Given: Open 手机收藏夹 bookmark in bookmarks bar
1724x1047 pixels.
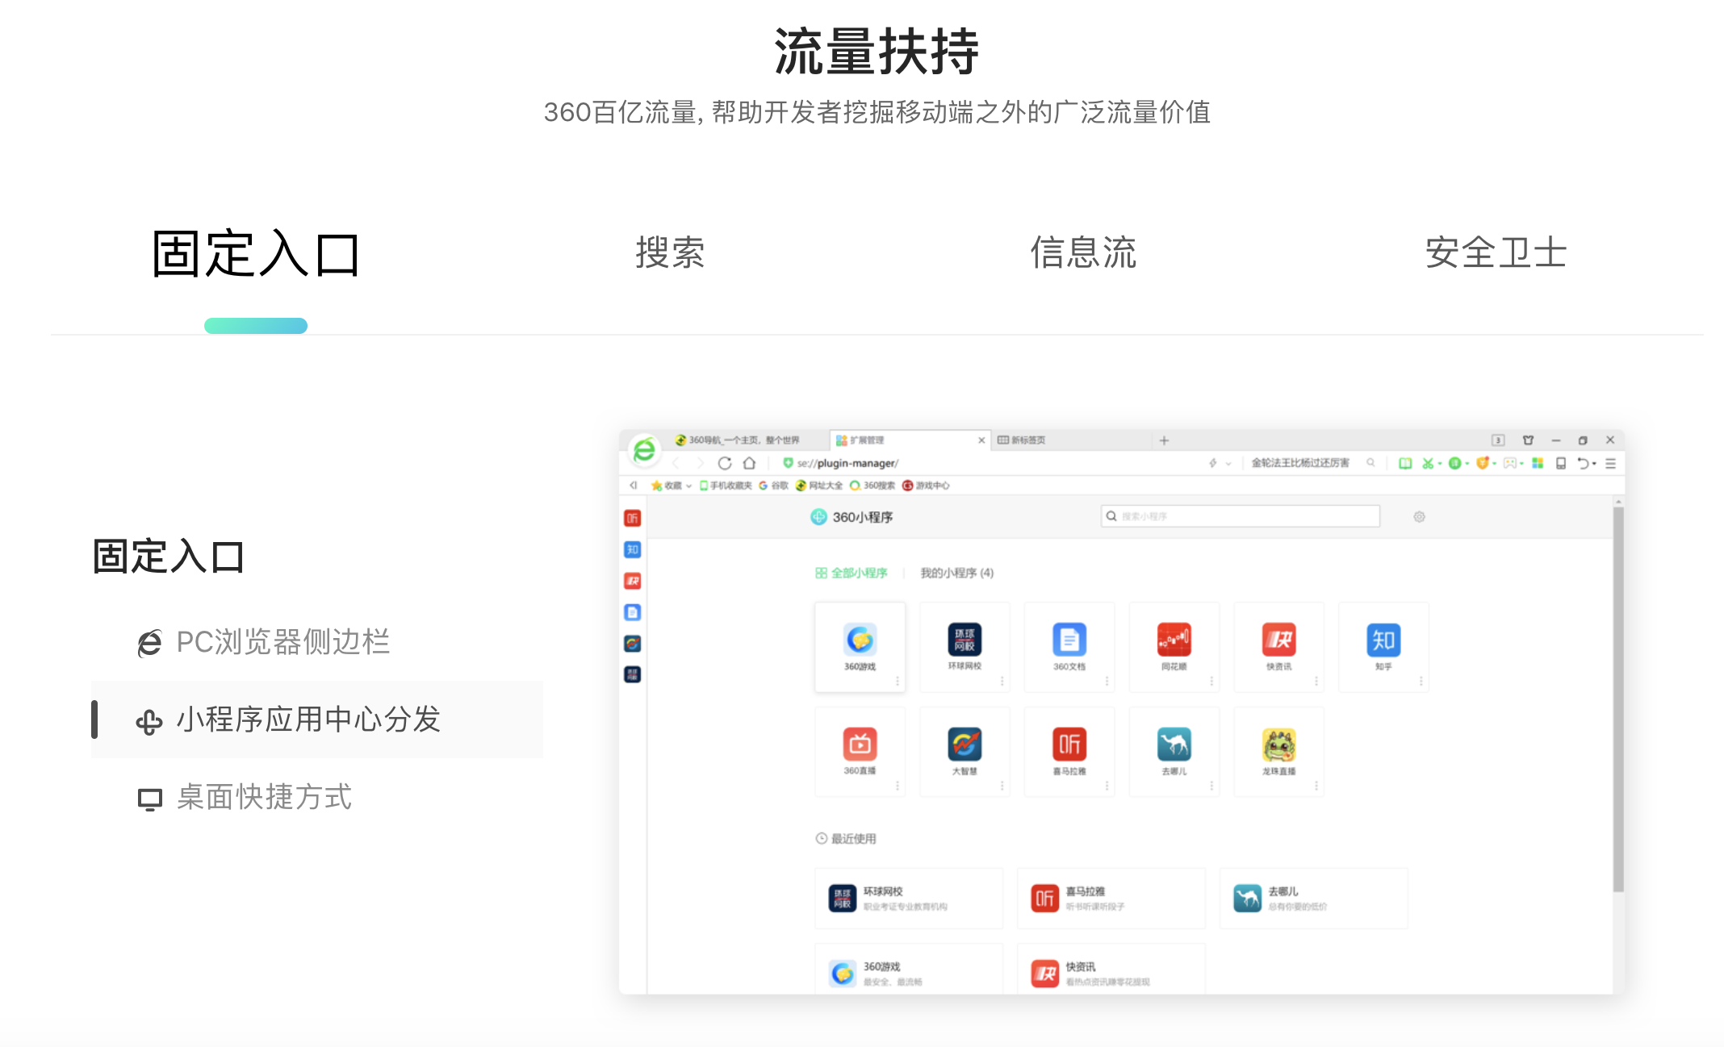Looking at the screenshot, I should pos(726,486).
